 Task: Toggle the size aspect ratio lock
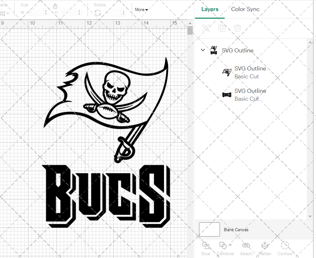pos(55,6)
